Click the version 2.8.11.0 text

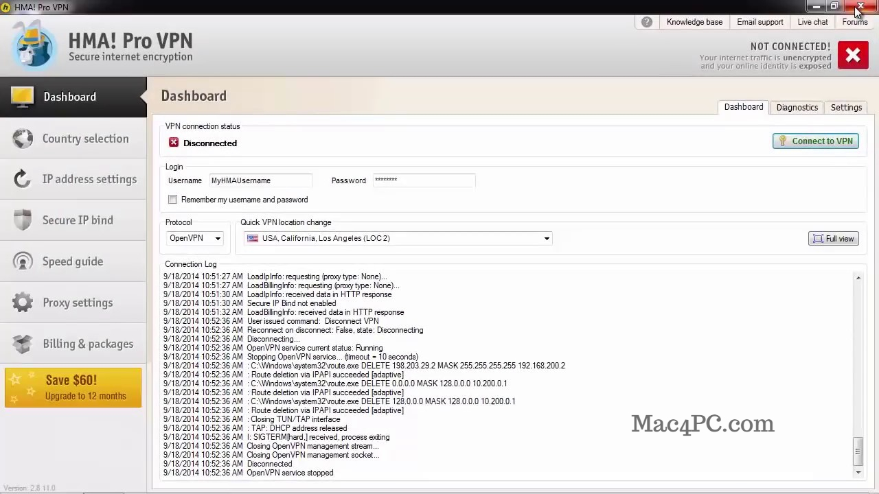point(30,488)
